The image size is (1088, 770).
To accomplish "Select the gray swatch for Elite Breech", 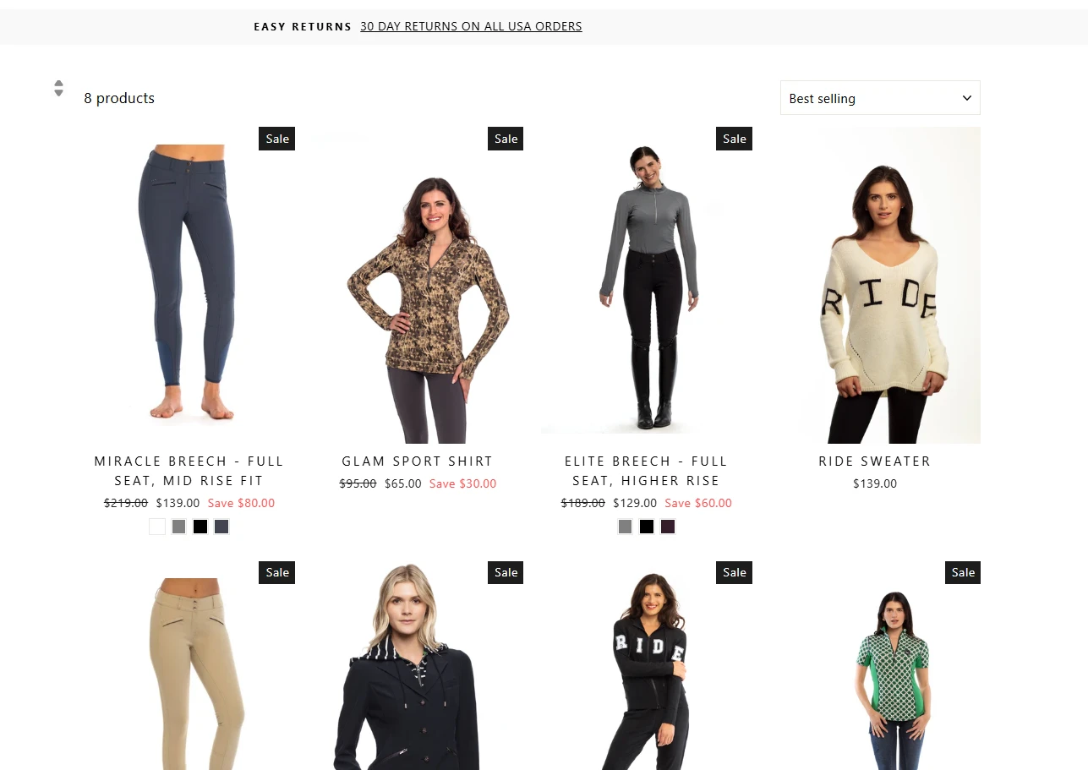I will point(626,527).
